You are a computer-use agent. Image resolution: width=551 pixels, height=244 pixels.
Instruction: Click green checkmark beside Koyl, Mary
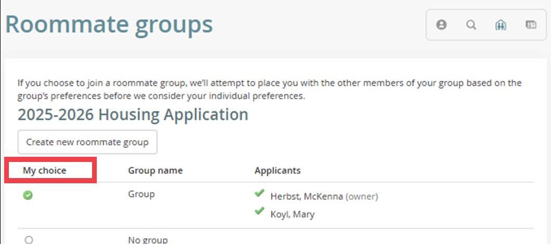259,211
